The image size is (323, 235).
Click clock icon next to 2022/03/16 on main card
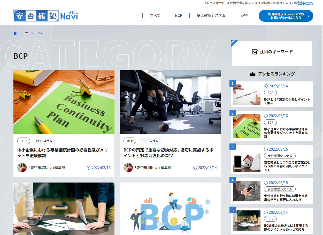click(x=89, y=168)
